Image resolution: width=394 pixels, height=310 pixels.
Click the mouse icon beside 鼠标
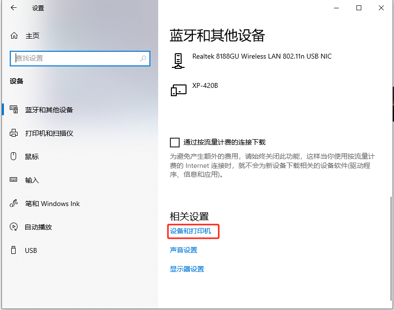coord(14,156)
